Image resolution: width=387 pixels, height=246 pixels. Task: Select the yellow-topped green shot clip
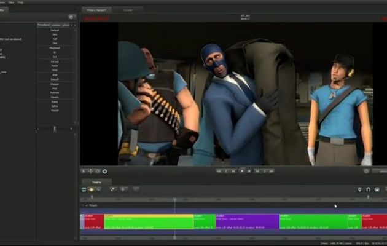coord(149,221)
